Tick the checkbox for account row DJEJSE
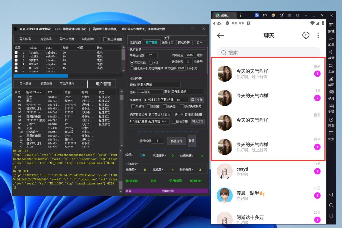Screen dimensions: 342x228 pyautogui.click(x=16, y=60)
